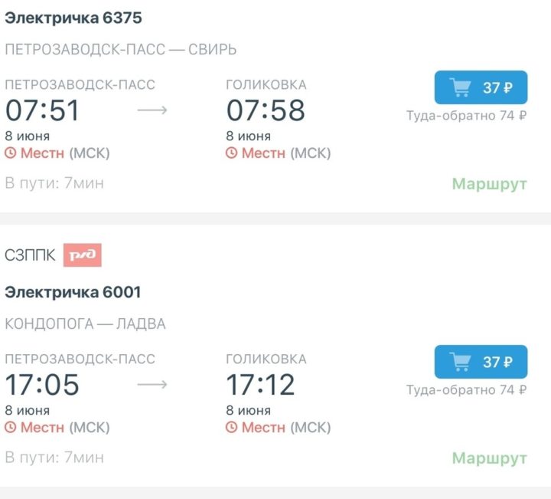Click clock icon under 17:05 departure
Viewport: 551px width, 499px height.
(11, 428)
